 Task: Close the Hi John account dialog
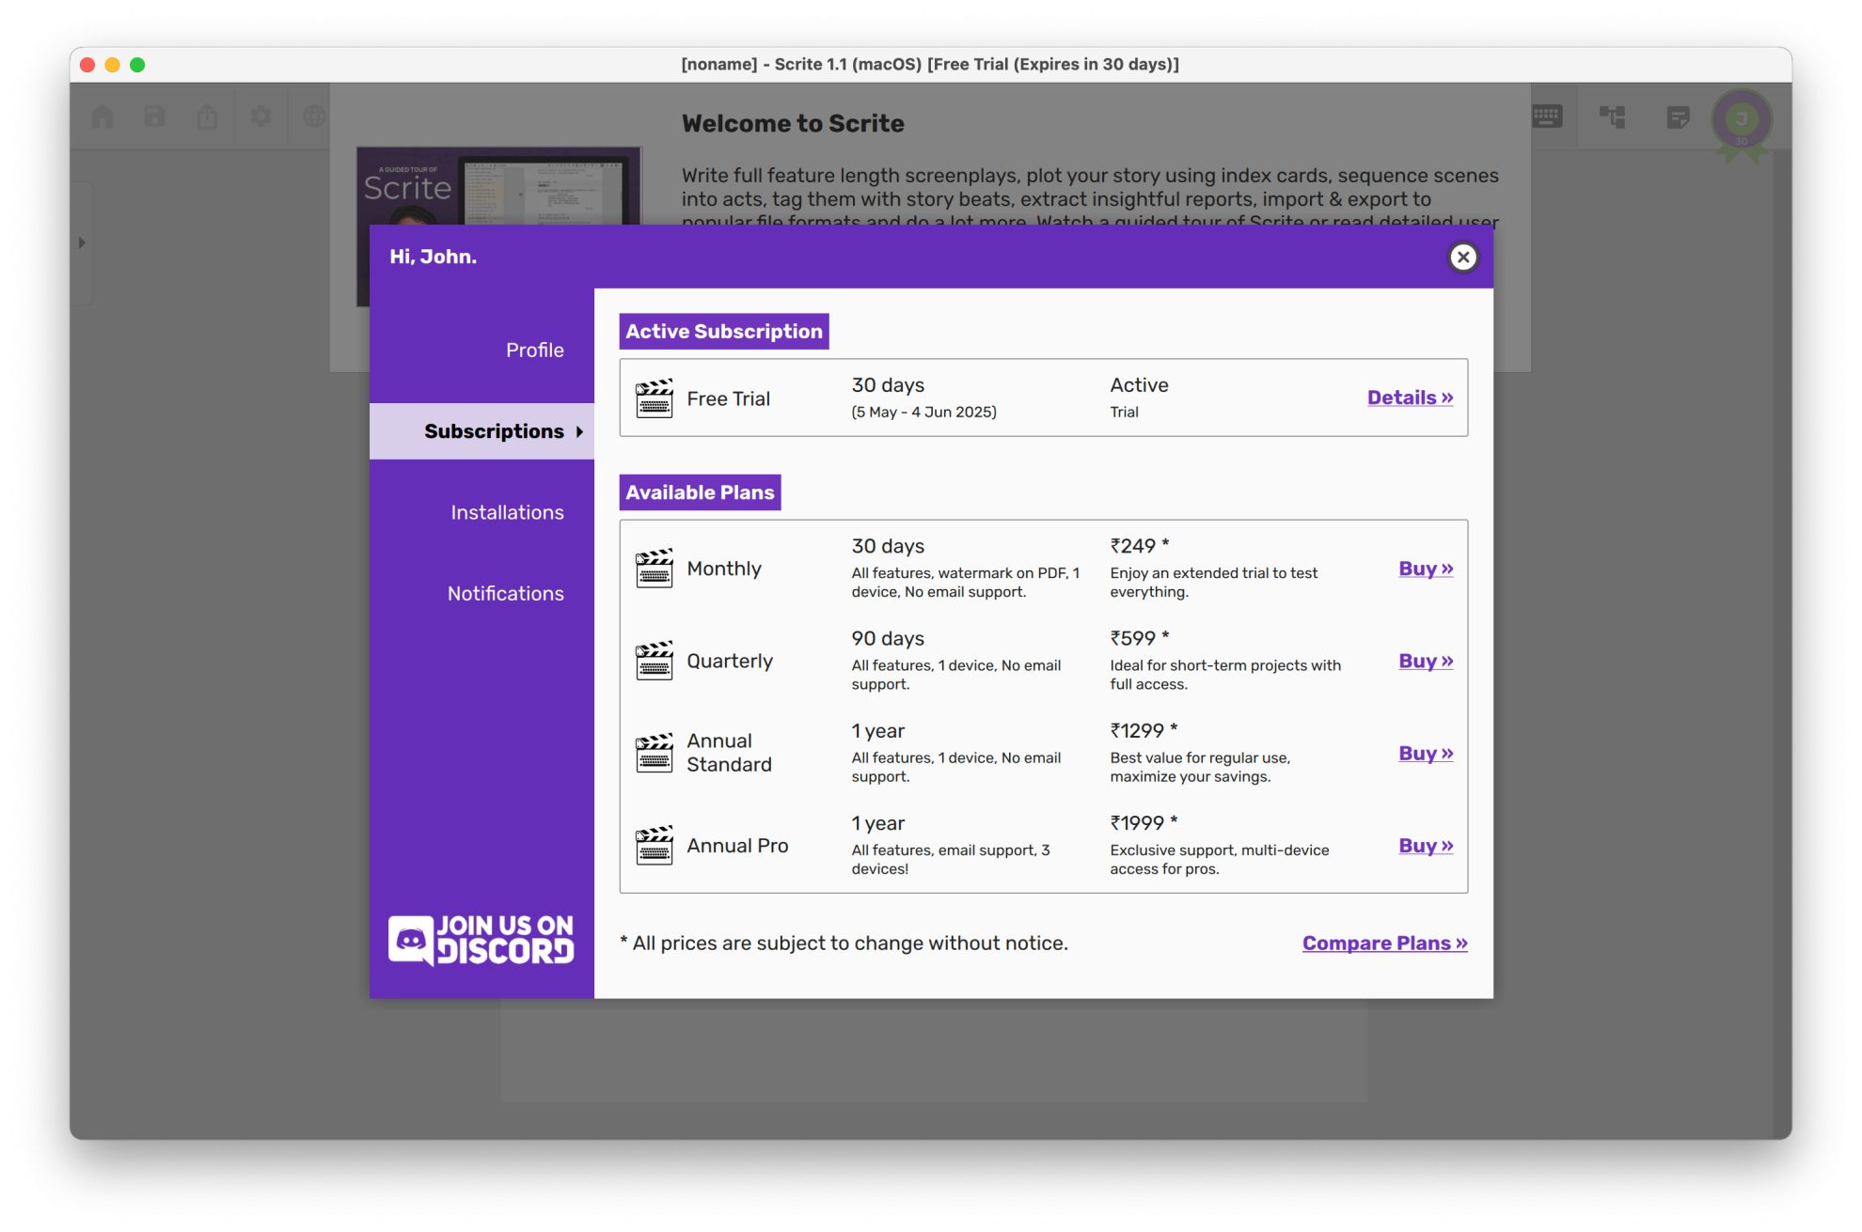pos(1462,257)
